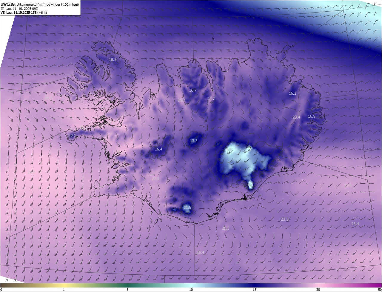Click the 30 label on the color scale
The height and width of the screenshot is (292, 382).
tap(318, 290)
